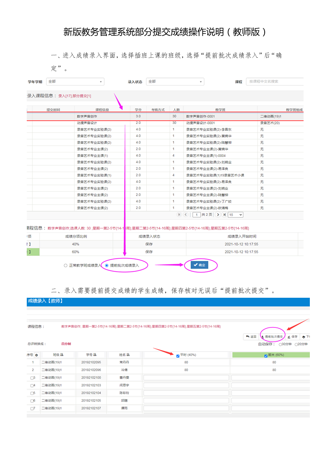Screen dimensions: 332x464
Task: Jump to last page of course list
Action: click(x=225, y=214)
